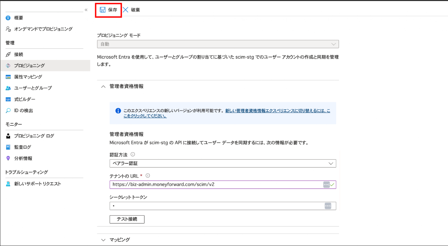Screen dimensions: 448x246
Task: Click the 監査ログ notebook icon
Action: [x=8, y=147]
